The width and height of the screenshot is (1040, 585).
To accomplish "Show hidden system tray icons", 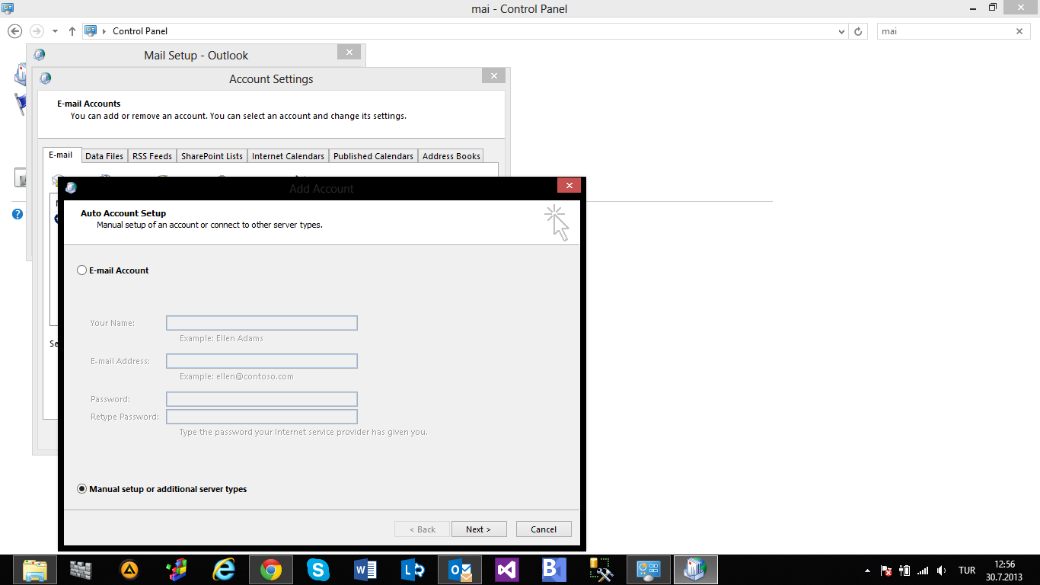I will (868, 571).
